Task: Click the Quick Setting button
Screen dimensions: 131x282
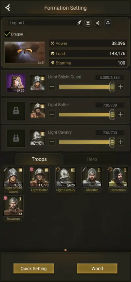Action: coord(34,269)
